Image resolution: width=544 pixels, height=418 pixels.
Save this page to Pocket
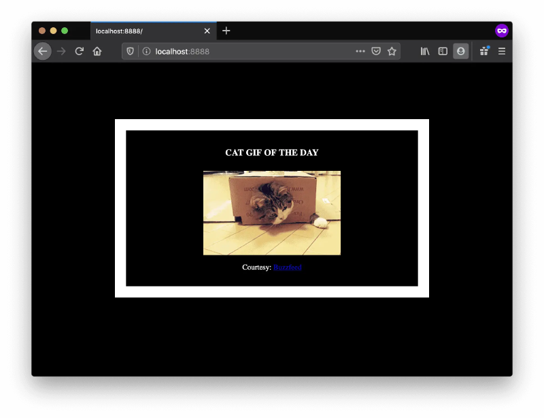pyautogui.click(x=376, y=51)
